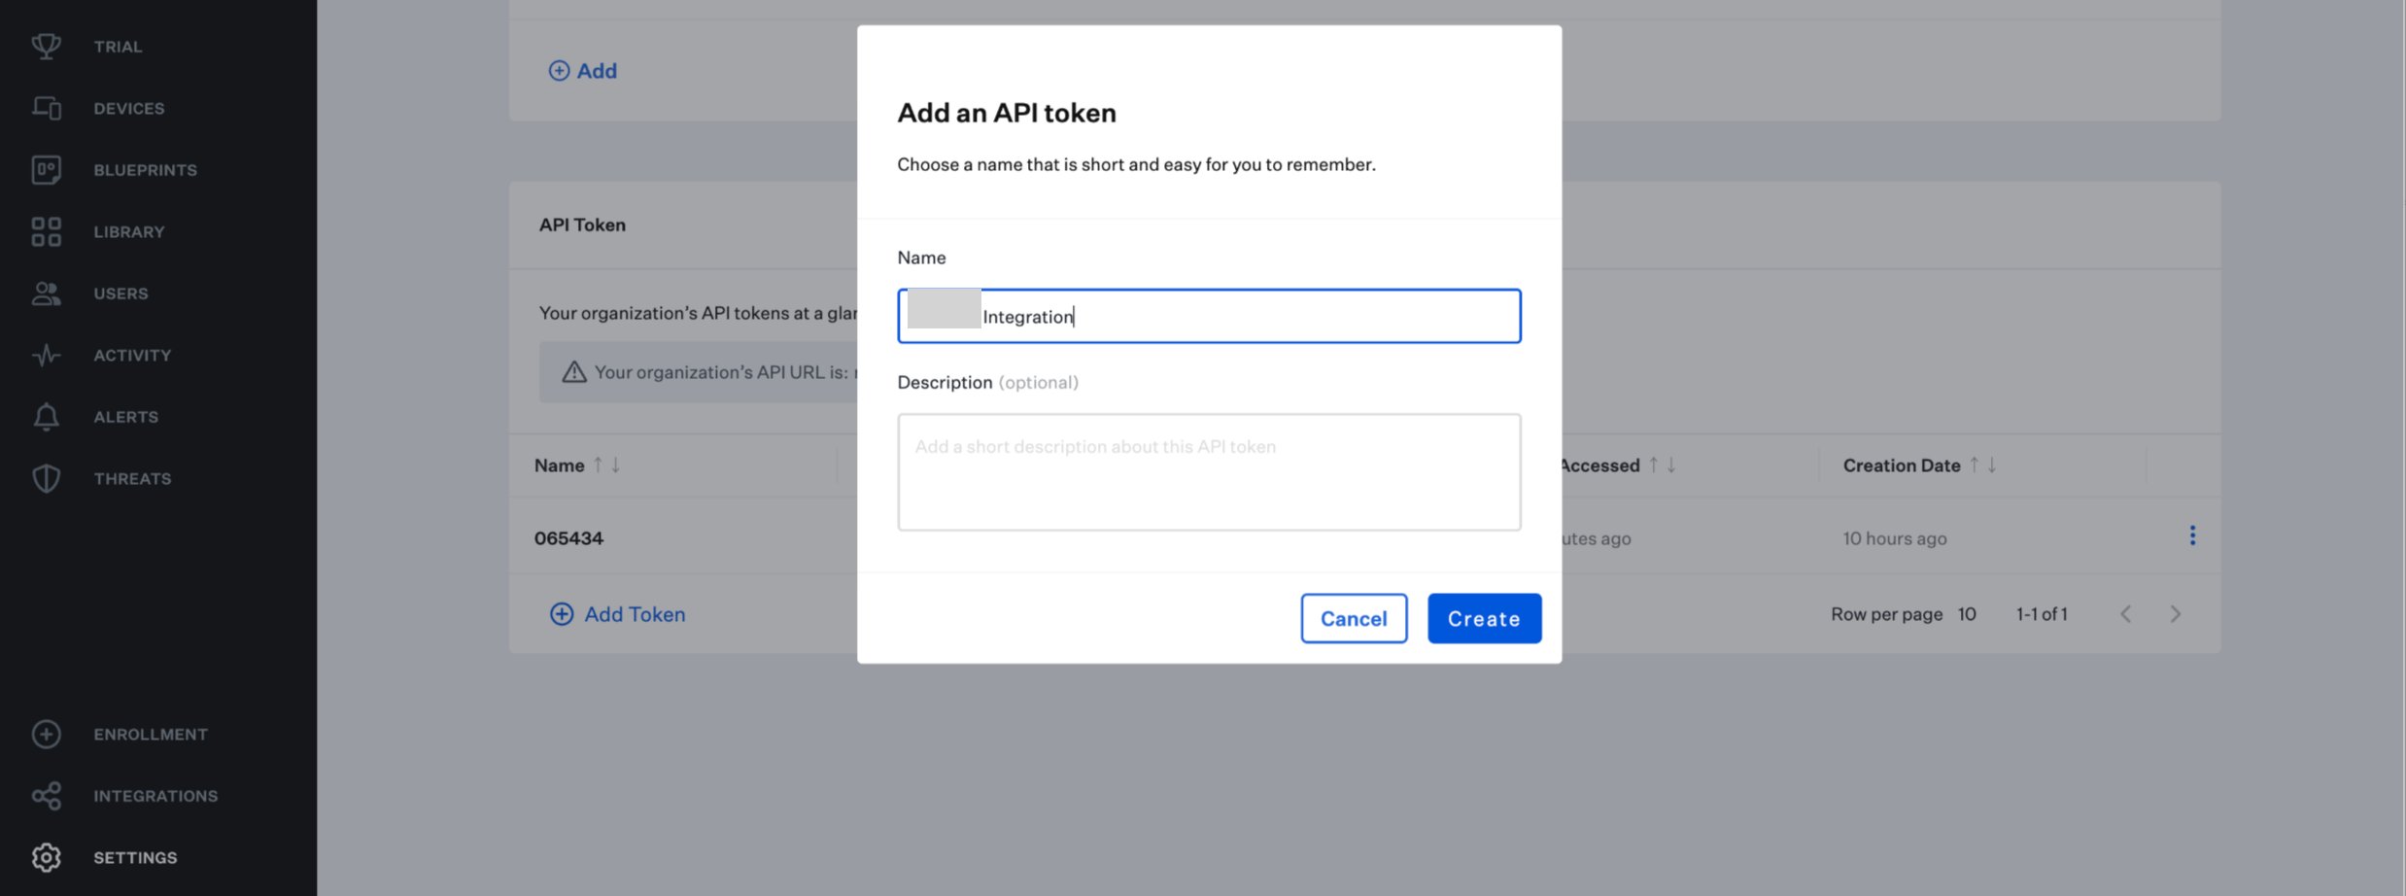Click the API Token section heading
This screenshot has width=2406, height=896.
coord(582,224)
